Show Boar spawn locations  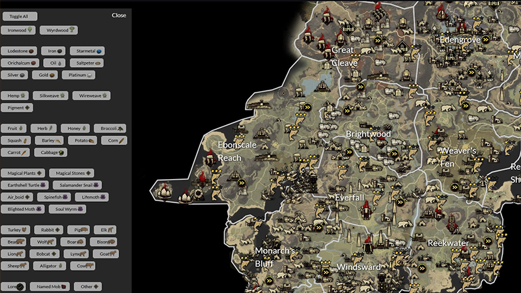(x=73, y=242)
